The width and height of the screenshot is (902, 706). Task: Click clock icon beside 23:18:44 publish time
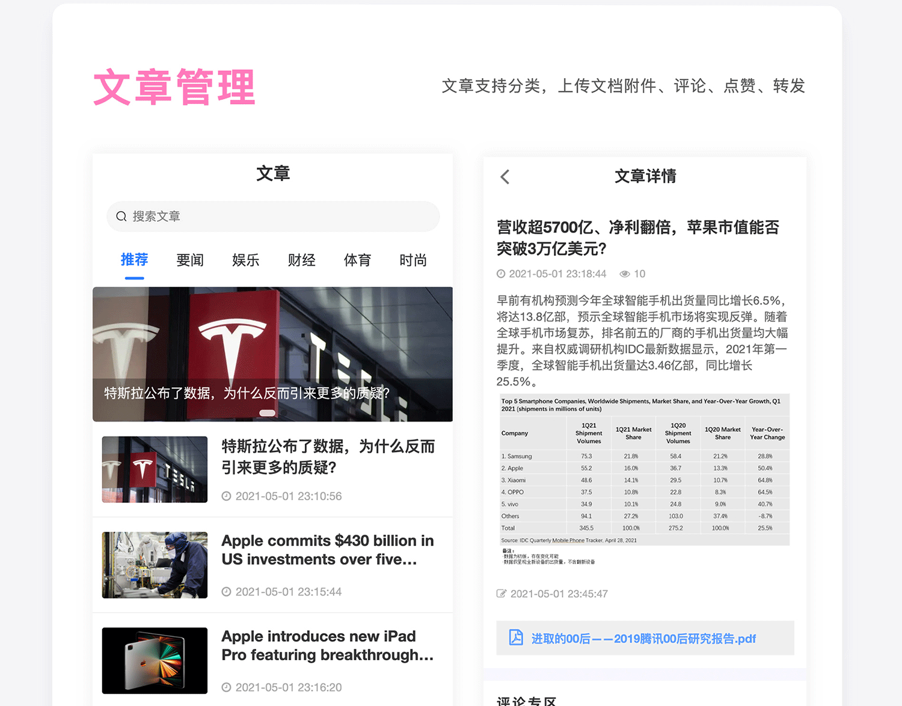[x=501, y=274]
